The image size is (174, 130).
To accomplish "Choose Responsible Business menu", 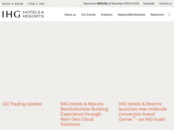I will tap(131, 15).
